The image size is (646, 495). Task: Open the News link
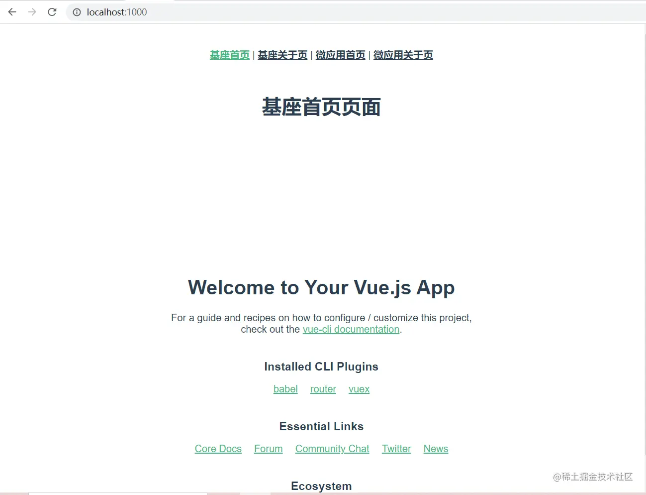436,449
